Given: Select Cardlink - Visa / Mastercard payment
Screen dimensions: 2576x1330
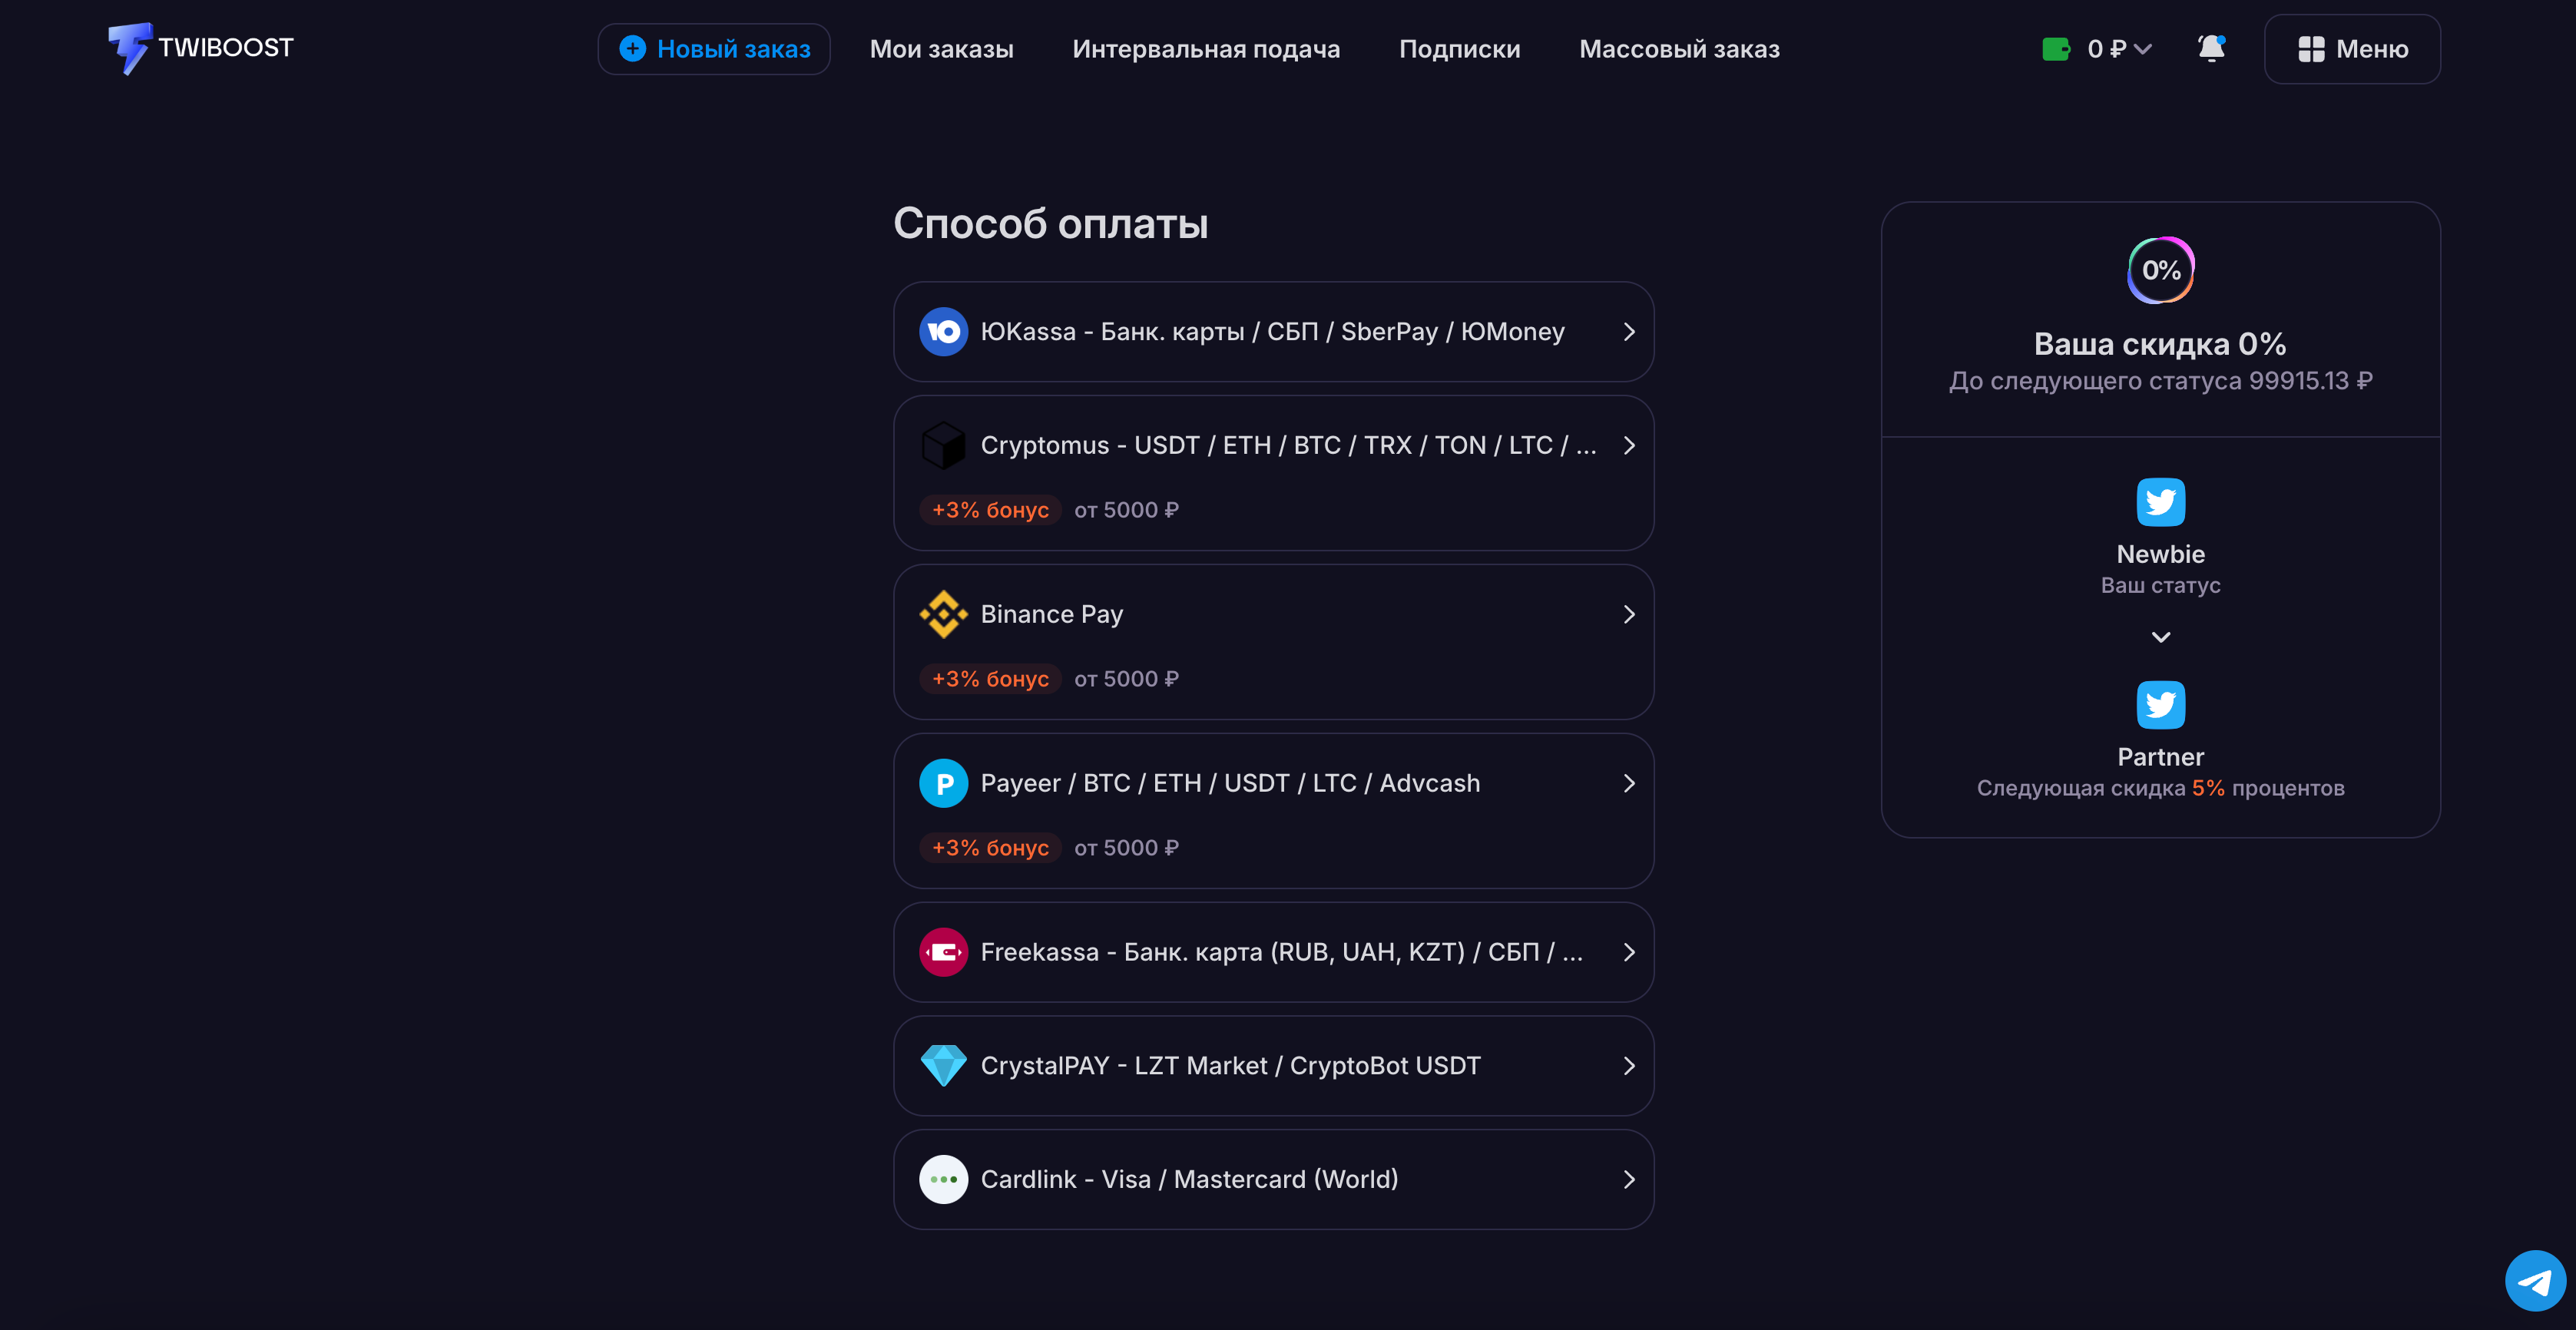Looking at the screenshot, I should click(x=1273, y=1179).
